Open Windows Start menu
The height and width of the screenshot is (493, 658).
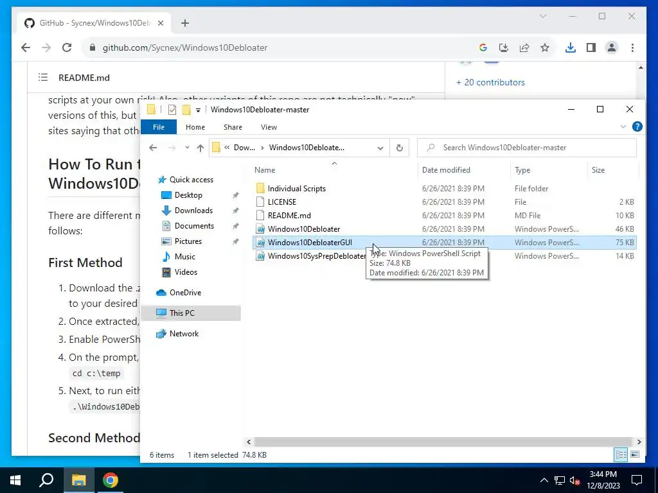(x=15, y=480)
